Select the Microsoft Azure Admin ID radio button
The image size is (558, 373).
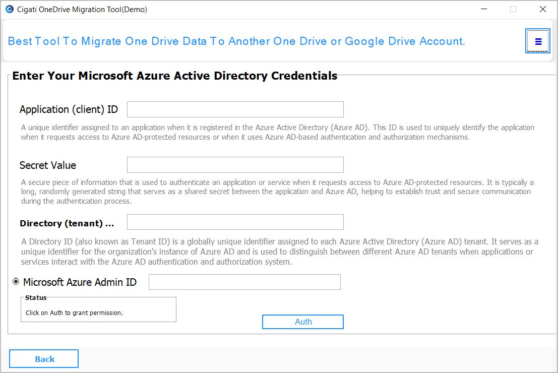16,282
